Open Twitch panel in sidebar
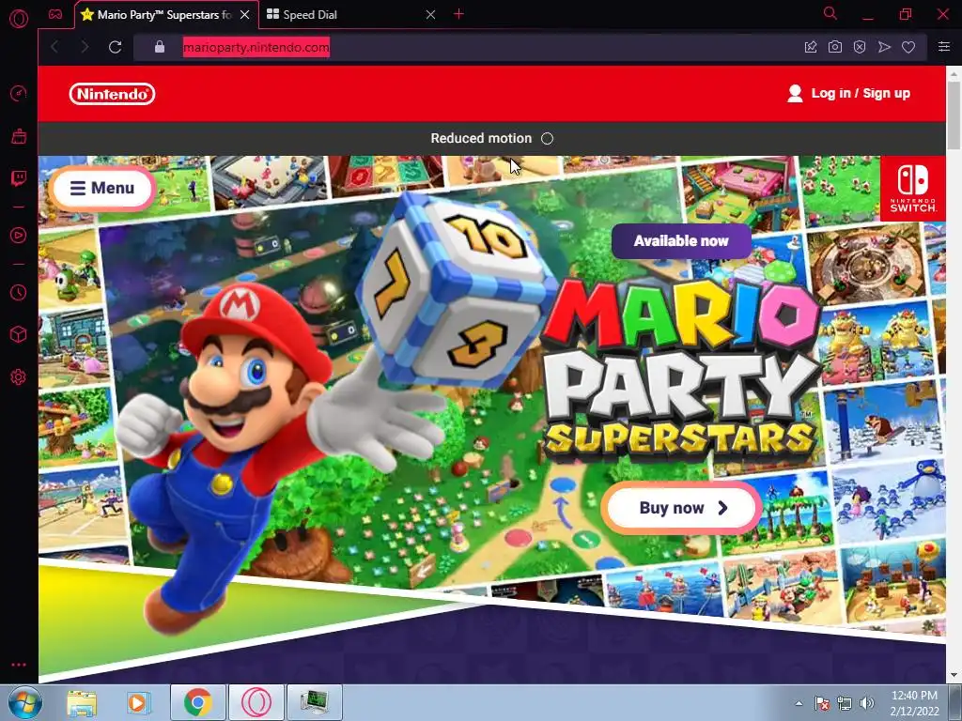The width and height of the screenshot is (962, 721). [19, 178]
